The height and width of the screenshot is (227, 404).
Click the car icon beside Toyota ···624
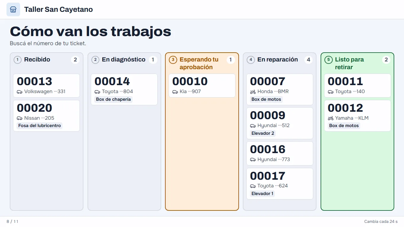tap(253, 186)
